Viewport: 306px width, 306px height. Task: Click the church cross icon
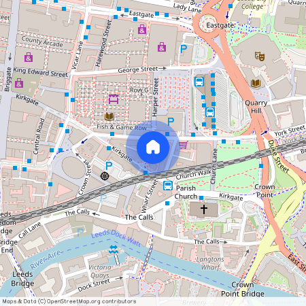tap(204, 209)
